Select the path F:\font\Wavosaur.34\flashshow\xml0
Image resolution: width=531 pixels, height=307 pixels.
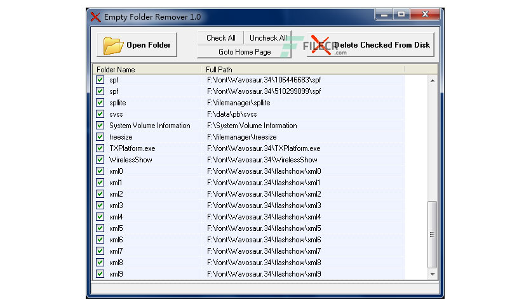pyautogui.click(x=264, y=171)
